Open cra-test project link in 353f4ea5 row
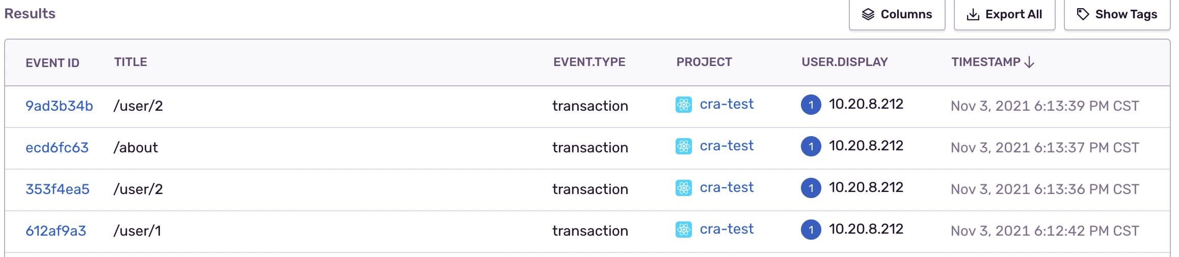Screen dimensions: 1179x257 coord(727,188)
